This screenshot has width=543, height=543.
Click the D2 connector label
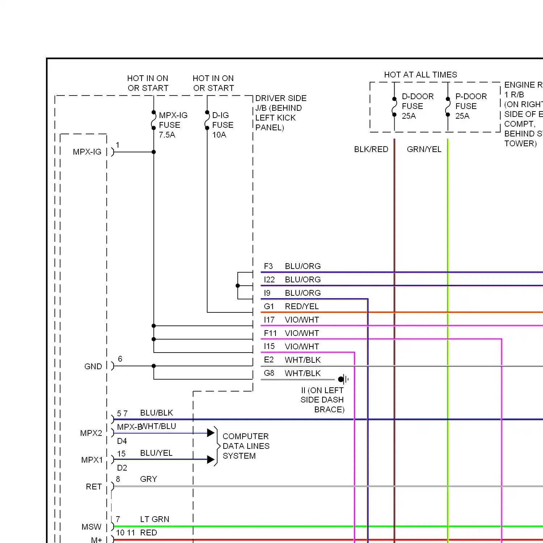[122, 468]
